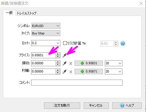Apply the 0.95871 green arrow take profit button
This screenshot has height=112, width=146.
(x=89, y=71)
